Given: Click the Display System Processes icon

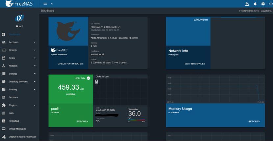Looking at the screenshot, I should click(4, 137).
